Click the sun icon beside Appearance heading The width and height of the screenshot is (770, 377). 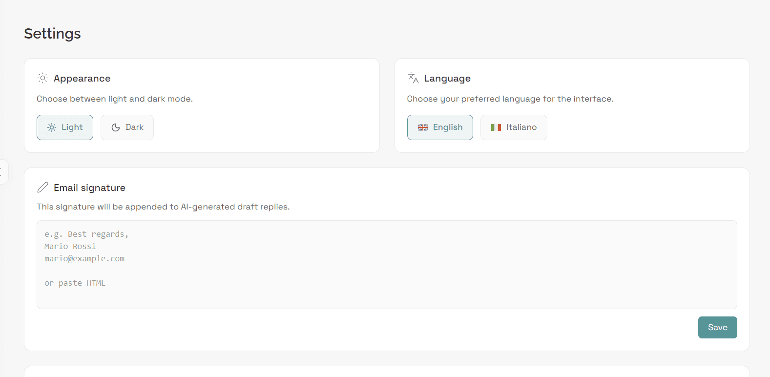43,78
